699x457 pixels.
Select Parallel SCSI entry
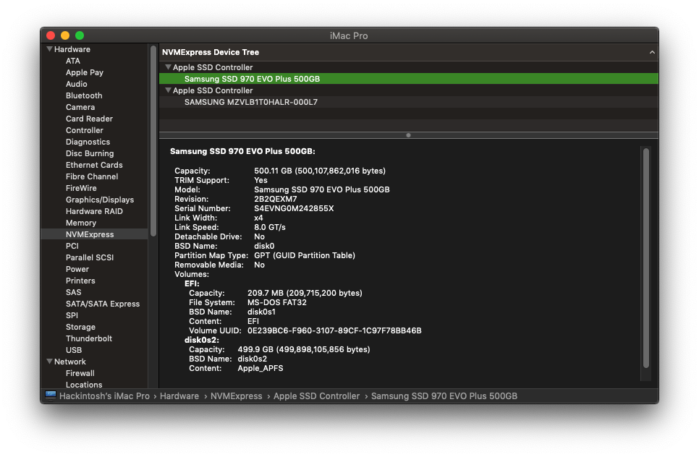pos(90,257)
